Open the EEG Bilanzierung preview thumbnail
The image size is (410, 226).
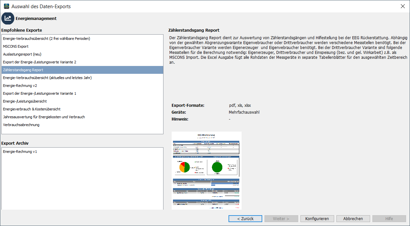coord(206,170)
